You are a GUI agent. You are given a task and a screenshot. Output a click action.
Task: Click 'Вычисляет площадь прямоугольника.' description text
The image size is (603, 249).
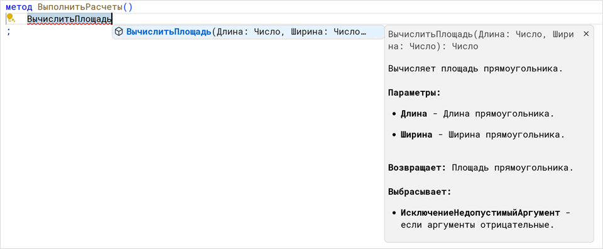tap(475, 69)
